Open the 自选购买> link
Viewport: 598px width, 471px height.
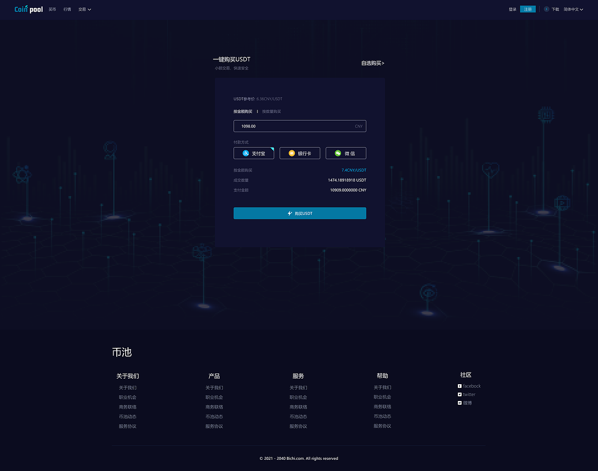[x=373, y=63]
